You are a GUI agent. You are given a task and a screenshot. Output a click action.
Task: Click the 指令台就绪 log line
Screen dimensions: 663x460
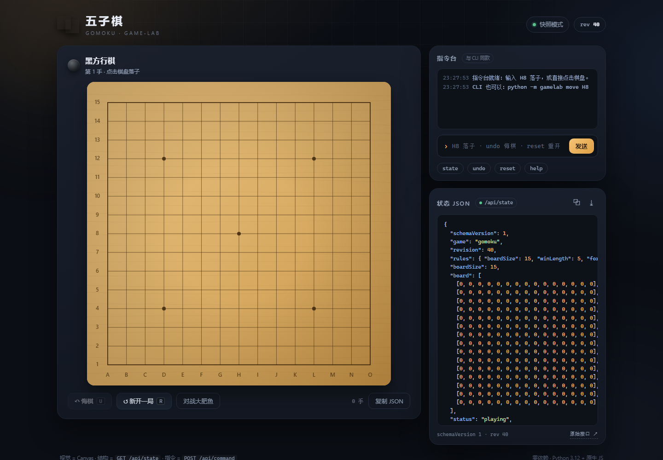516,78
